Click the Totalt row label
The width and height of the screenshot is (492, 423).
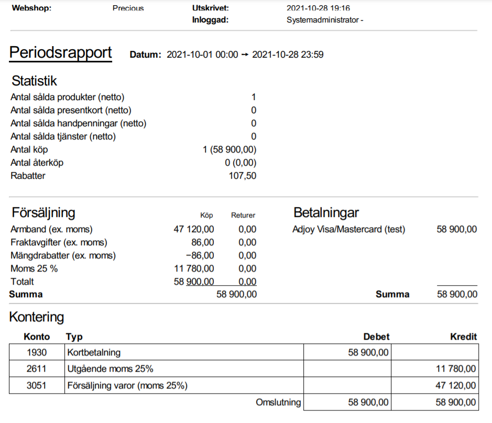coord(22,282)
